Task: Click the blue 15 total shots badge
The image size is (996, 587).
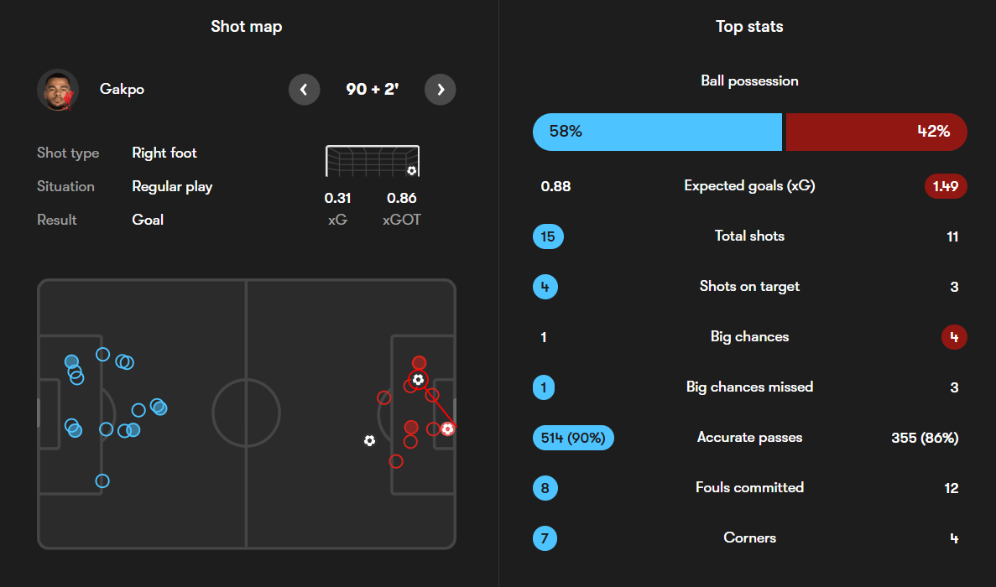Action: point(548,236)
